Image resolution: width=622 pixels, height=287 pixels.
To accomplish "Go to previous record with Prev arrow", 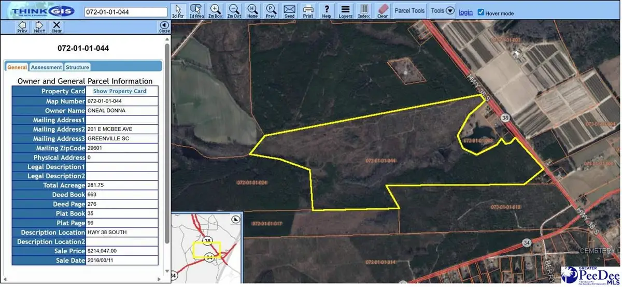I will 22,27.
